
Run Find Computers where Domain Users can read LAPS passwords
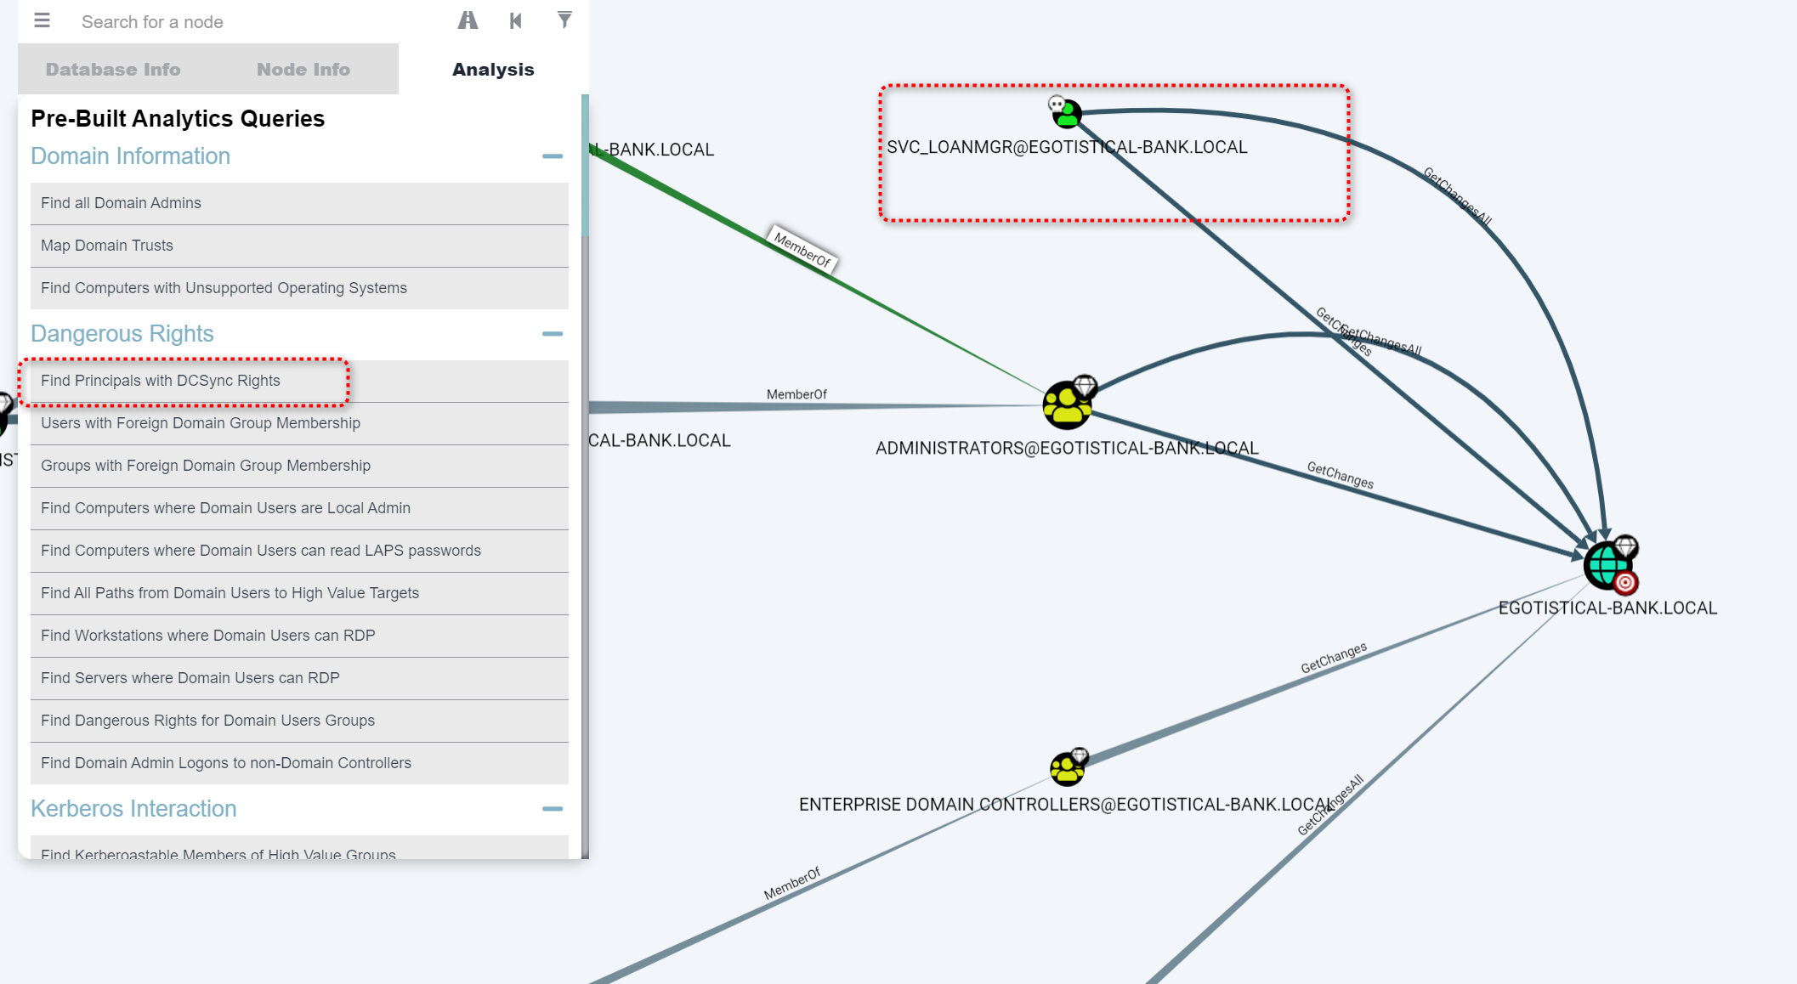299,551
